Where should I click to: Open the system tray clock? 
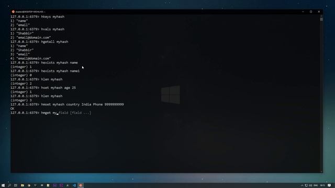(x=322, y=185)
